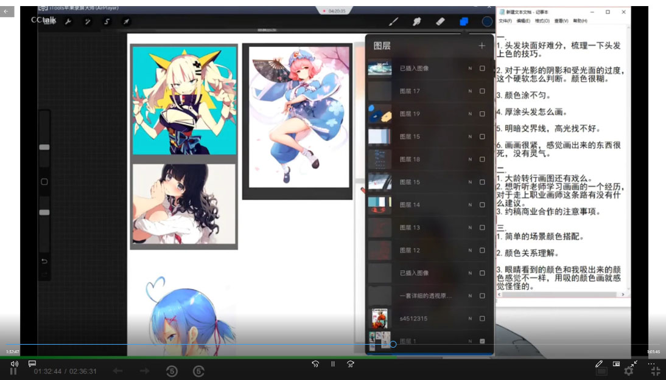Select the 图层 17 layer thumbnail
The width and height of the screenshot is (666, 380).
[x=379, y=91]
